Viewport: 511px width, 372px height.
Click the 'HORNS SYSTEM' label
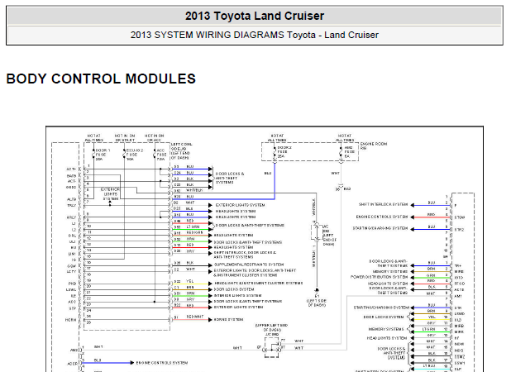[x=228, y=320]
